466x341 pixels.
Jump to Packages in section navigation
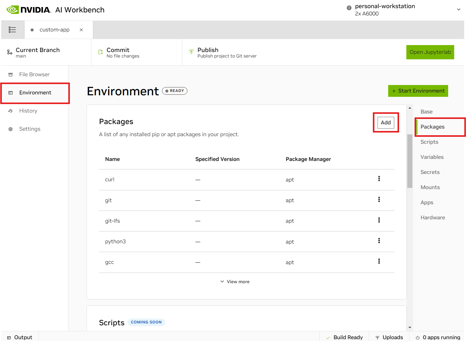(x=432, y=127)
